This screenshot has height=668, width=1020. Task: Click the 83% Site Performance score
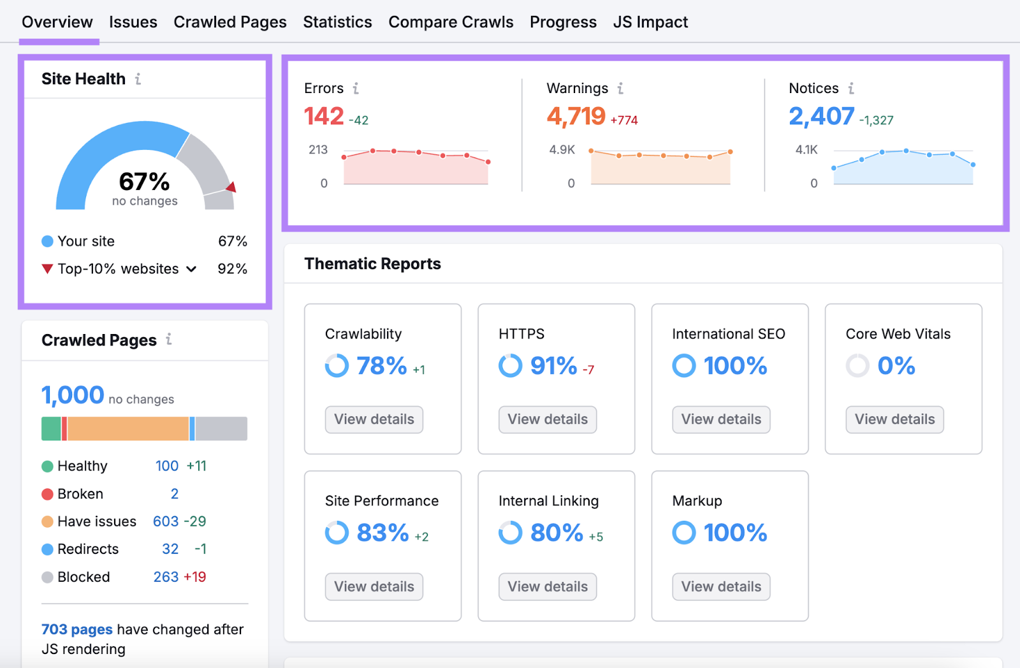(382, 533)
